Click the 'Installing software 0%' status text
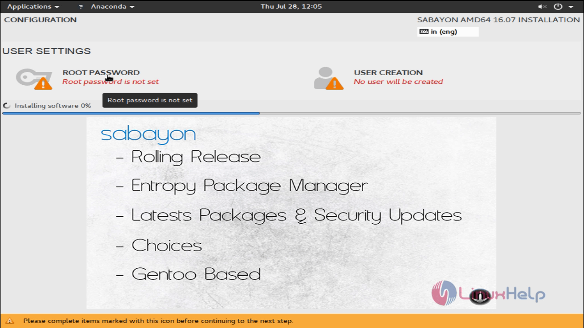This screenshot has height=328, width=584. click(x=53, y=106)
